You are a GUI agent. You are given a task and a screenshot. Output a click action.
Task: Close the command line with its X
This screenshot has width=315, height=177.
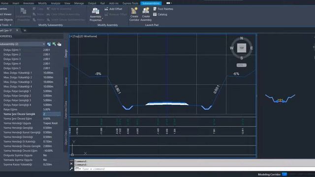(x=71, y=164)
